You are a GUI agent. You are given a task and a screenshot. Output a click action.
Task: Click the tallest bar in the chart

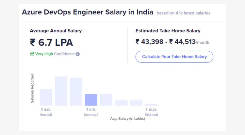61,91
